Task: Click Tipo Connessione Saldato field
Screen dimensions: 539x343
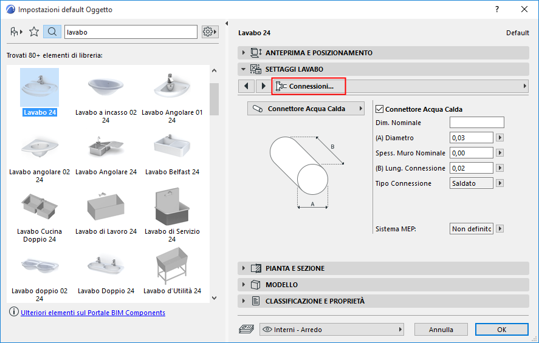Action: (472, 183)
